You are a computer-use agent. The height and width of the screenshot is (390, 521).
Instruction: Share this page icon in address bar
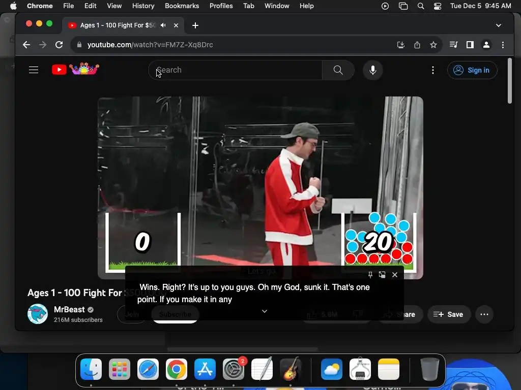tap(417, 45)
